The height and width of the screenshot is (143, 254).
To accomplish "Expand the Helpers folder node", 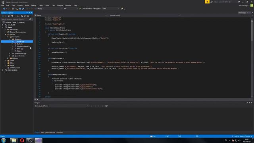I will (8, 58).
